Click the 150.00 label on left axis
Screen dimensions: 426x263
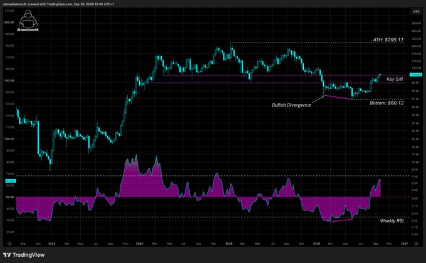[9, 81]
